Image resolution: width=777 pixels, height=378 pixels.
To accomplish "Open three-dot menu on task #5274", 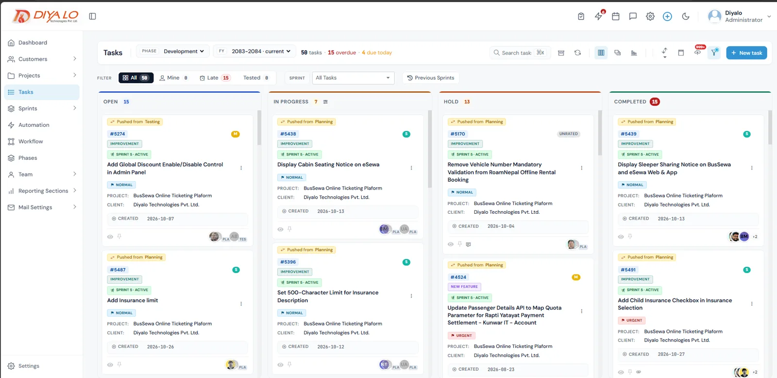I will coord(241,168).
